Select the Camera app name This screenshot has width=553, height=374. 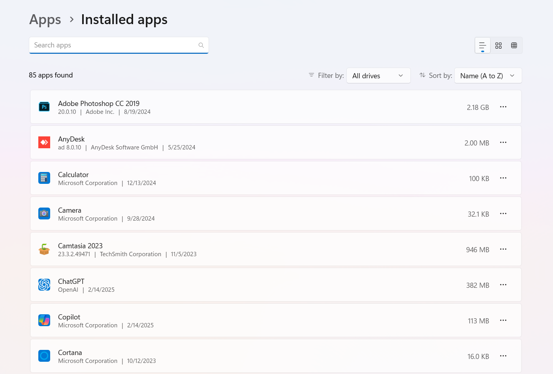pyautogui.click(x=70, y=210)
